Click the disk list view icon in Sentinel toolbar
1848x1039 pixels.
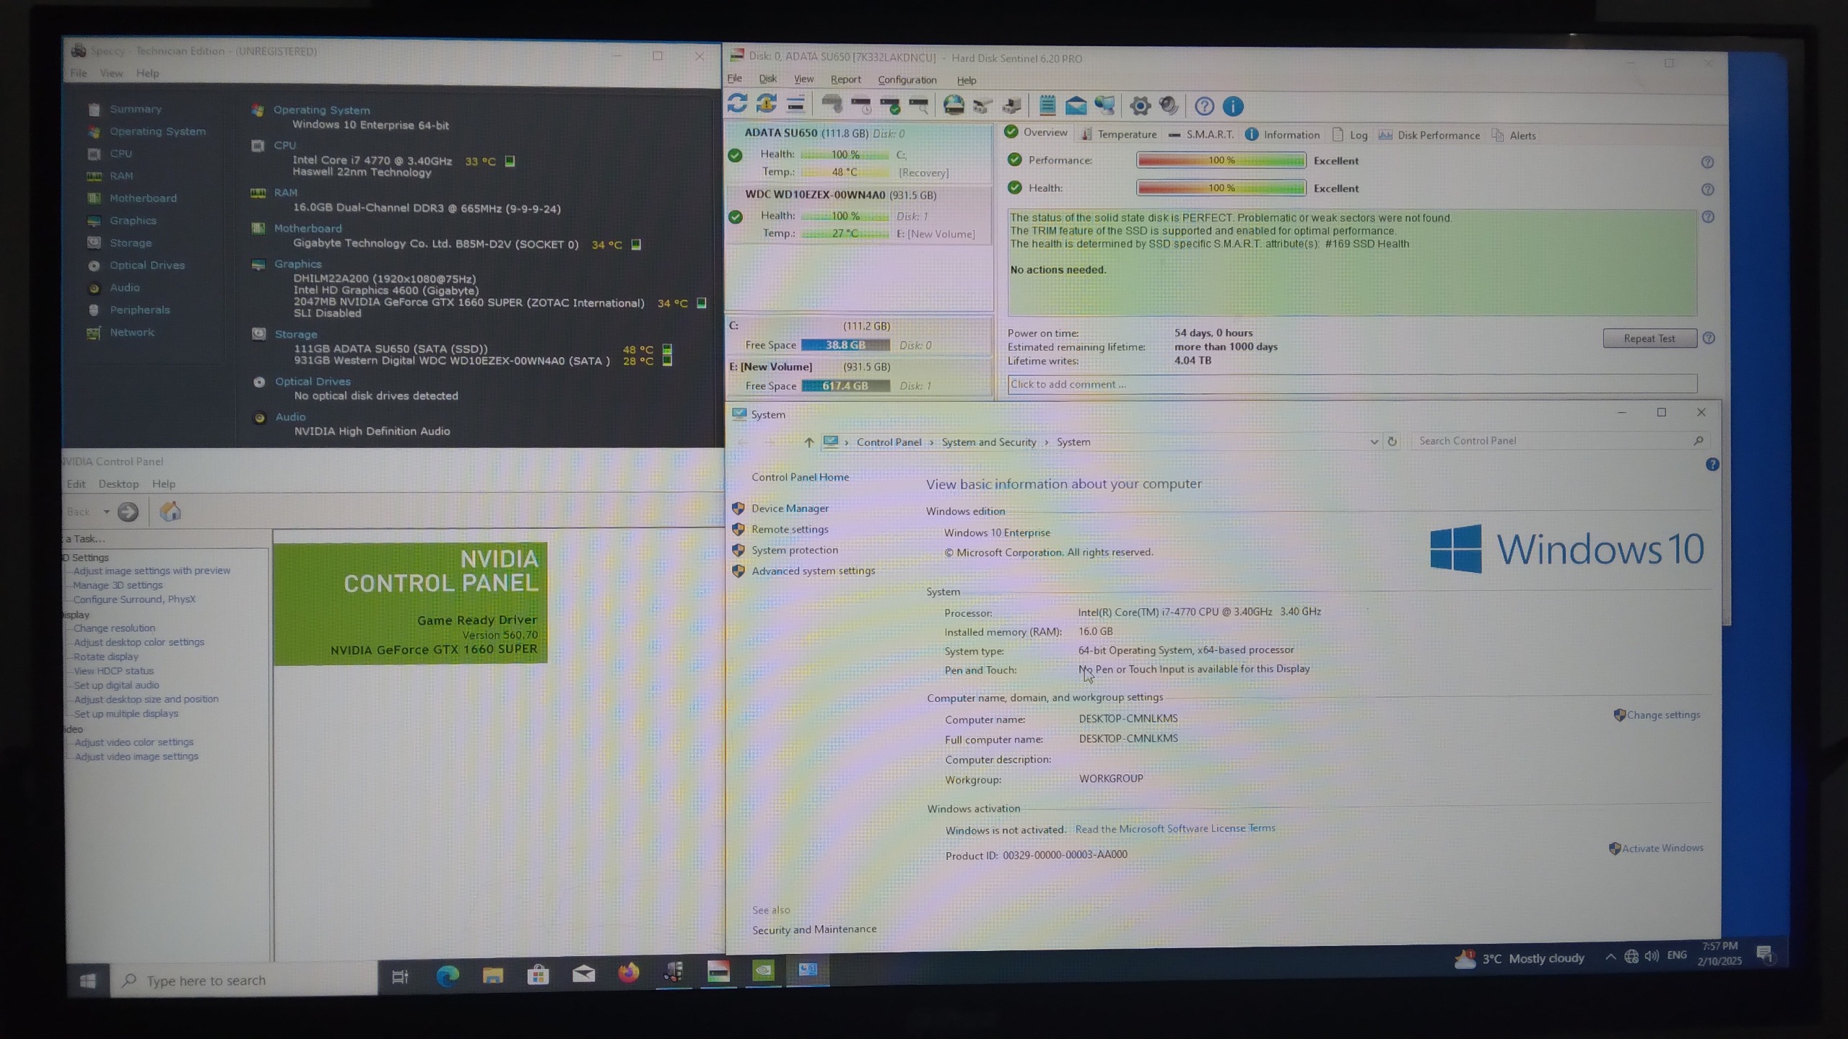click(x=796, y=105)
